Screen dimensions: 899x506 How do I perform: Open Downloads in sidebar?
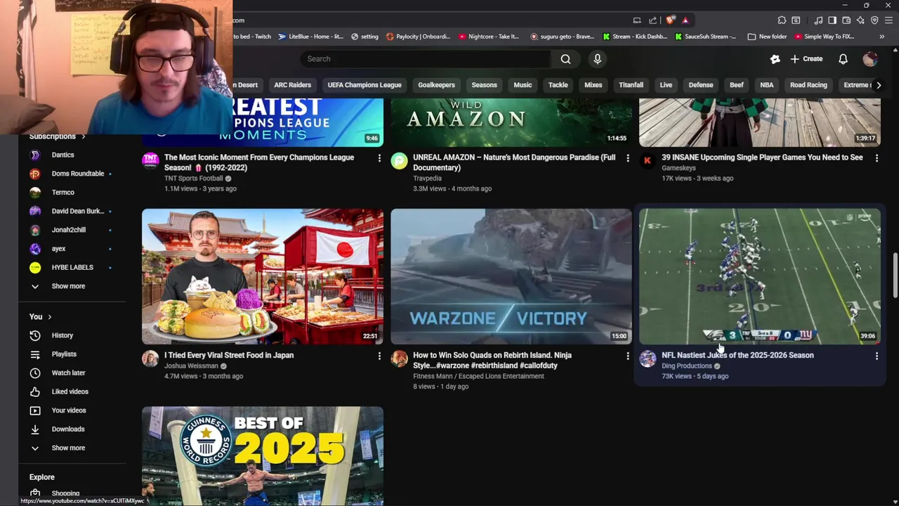click(67, 429)
